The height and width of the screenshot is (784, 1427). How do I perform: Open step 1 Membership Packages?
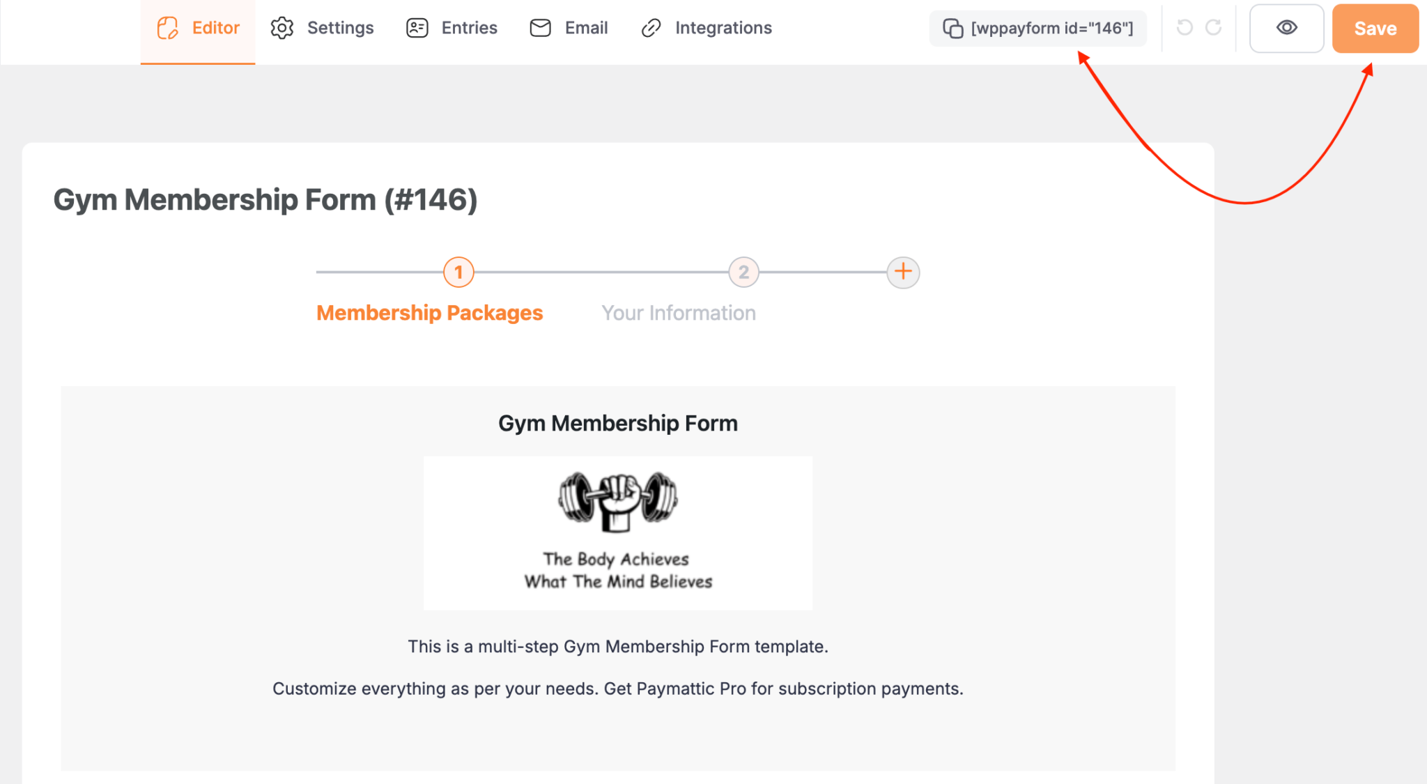(458, 272)
